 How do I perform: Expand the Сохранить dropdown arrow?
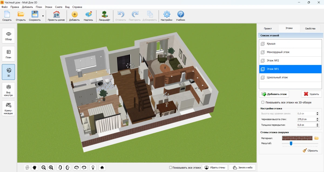[x=43, y=16]
